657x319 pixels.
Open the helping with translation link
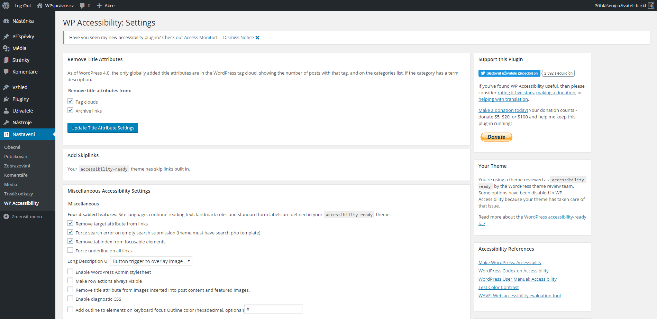pyautogui.click(x=503, y=99)
